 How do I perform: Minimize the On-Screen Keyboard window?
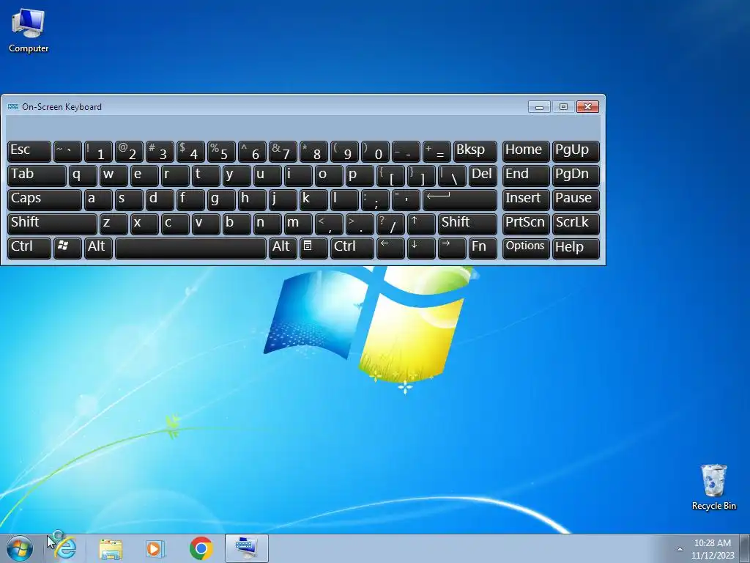point(539,107)
